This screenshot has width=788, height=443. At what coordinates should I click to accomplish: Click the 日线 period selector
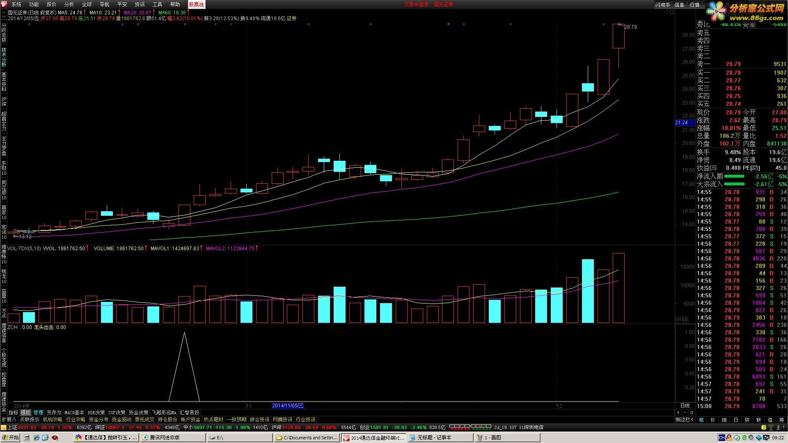(685, 406)
